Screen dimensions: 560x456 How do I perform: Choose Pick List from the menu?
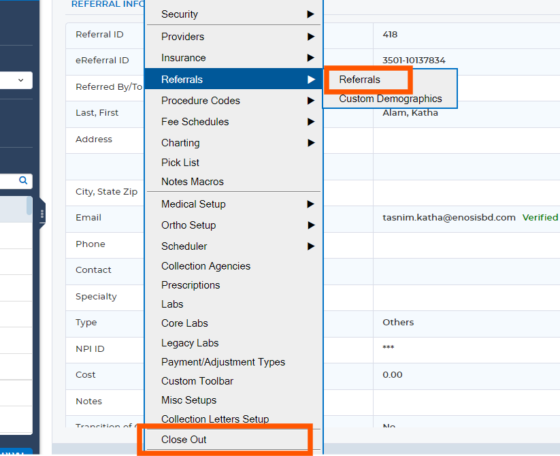233,163
